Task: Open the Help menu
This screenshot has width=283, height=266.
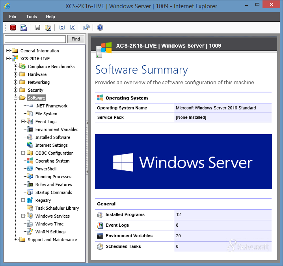Action: coord(50,17)
